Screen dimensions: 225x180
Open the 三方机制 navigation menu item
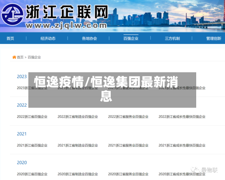(x=172, y=39)
